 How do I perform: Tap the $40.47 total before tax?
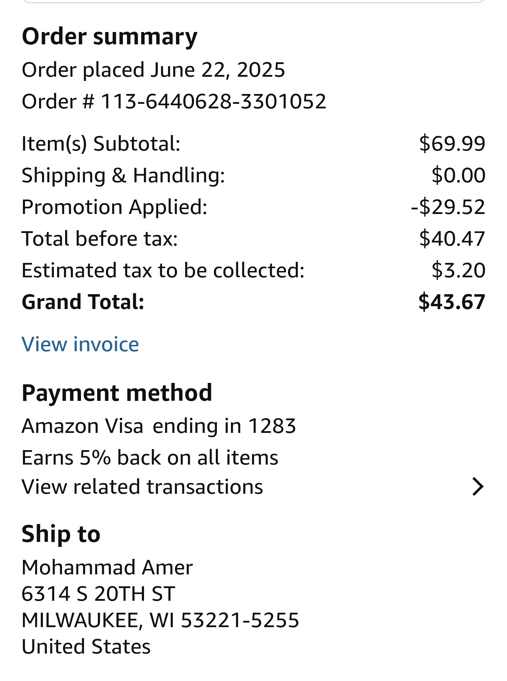click(452, 239)
